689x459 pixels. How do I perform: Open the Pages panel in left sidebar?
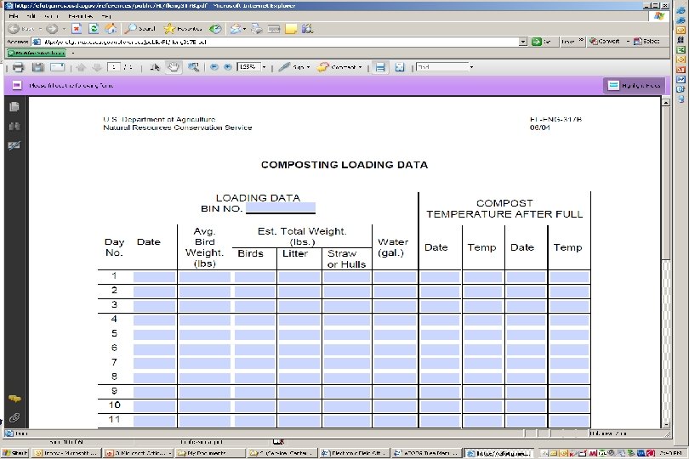point(14,107)
